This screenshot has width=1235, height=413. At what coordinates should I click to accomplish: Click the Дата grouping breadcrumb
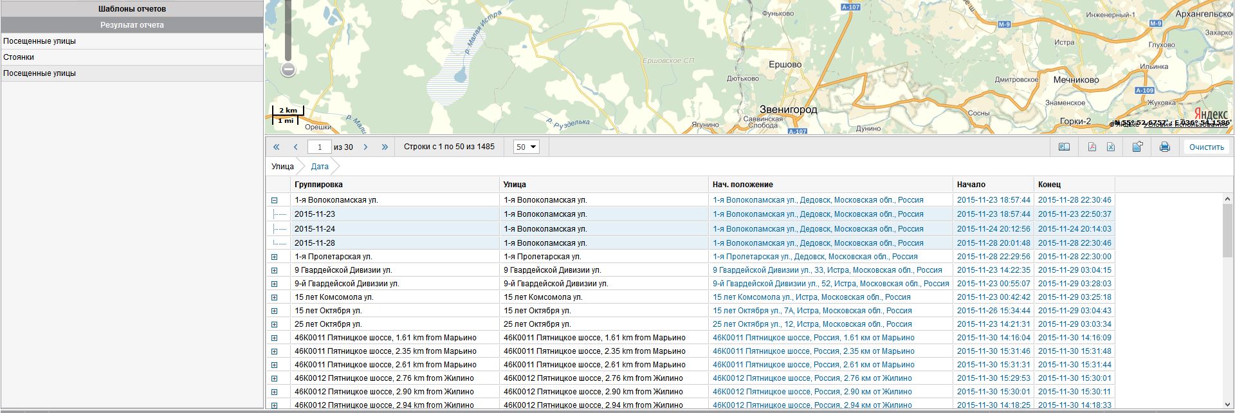(320, 167)
